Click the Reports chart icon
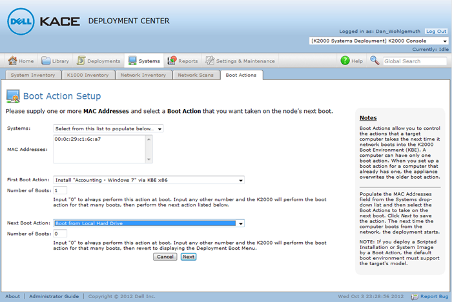 (172, 61)
